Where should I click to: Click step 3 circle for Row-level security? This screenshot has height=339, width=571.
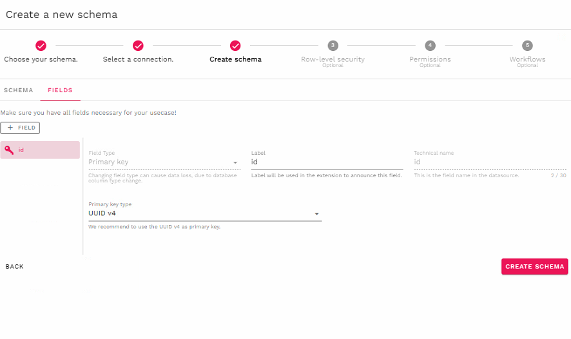(x=333, y=46)
